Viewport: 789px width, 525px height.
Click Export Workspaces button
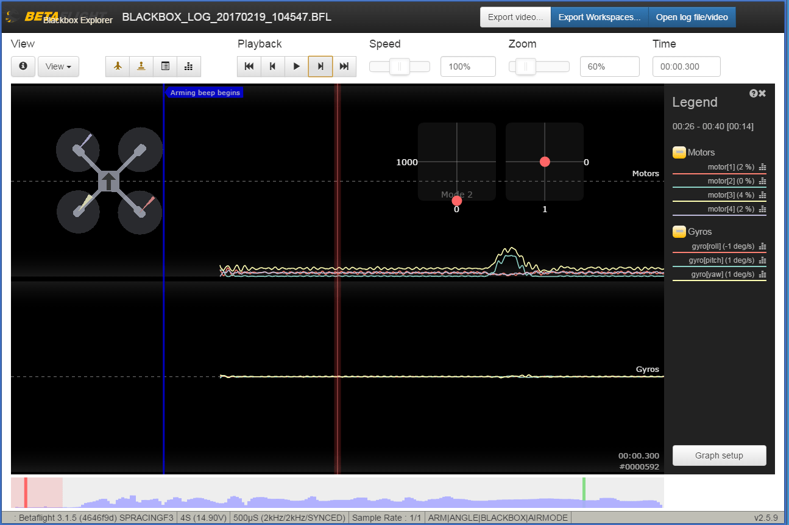point(600,17)
